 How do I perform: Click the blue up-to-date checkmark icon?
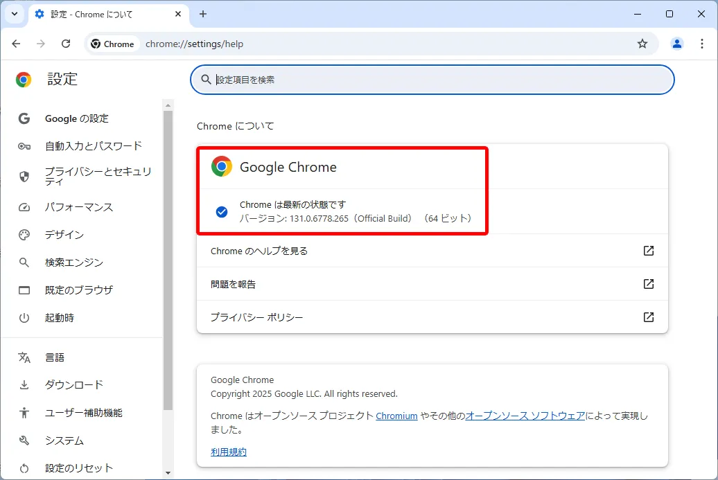pos(222,212)
